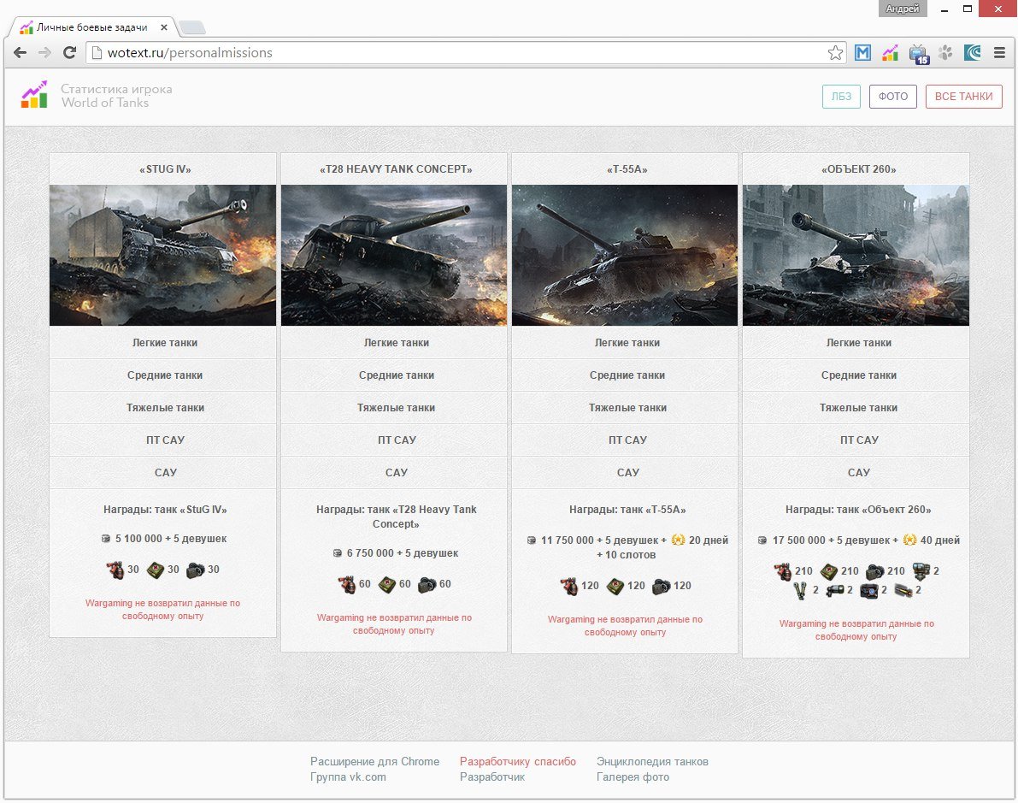The height and width of the screenshot is (803, 1018).
Task: Expand Средние танки under T-55A
Action: (625, 375)
